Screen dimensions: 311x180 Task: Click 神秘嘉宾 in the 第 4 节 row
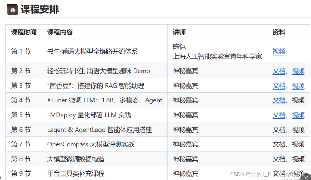click(186, 100)
